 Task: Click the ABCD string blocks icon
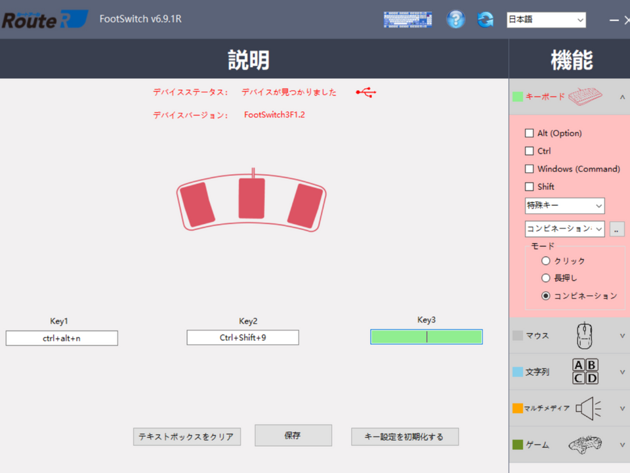point(585,372)
